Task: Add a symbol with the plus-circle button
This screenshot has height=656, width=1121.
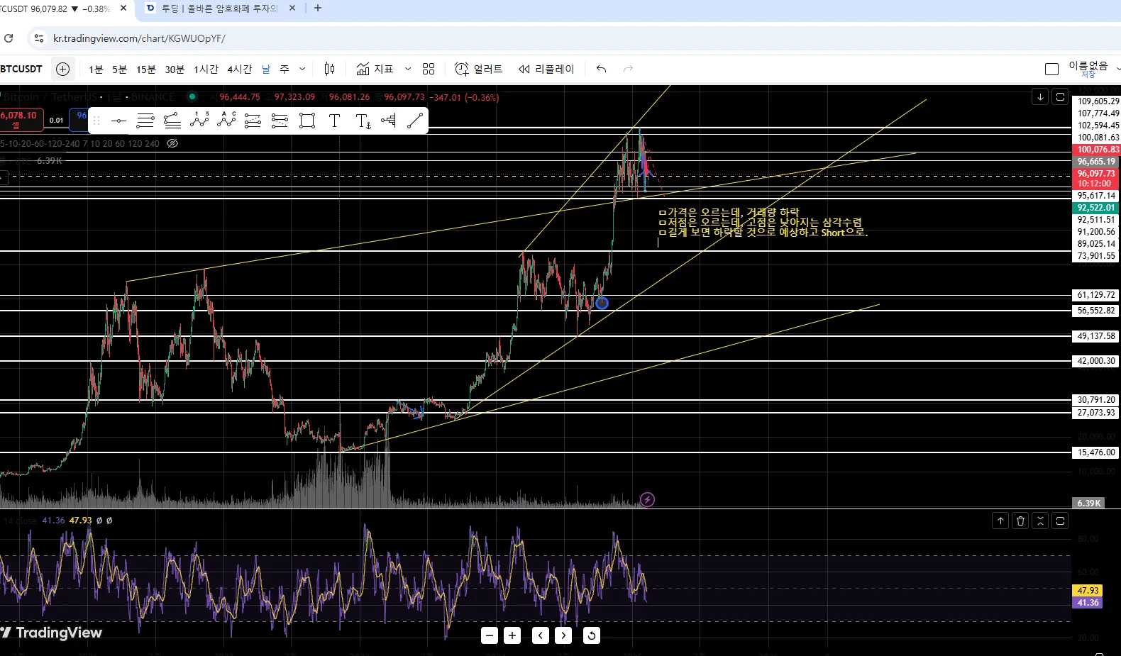Action: (x=63, y=69)
